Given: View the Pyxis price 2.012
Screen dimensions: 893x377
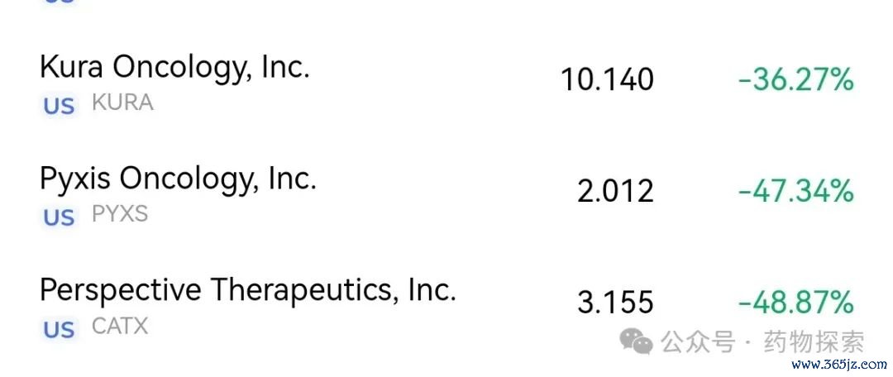Looking at the screenshot, I should click(x=616, y=191).
